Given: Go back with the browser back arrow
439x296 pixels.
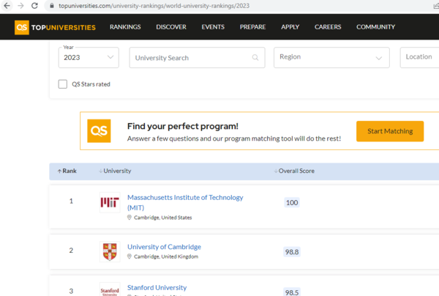Looking at the screenshot, I should pyautogui.click(x=7, y=6).
